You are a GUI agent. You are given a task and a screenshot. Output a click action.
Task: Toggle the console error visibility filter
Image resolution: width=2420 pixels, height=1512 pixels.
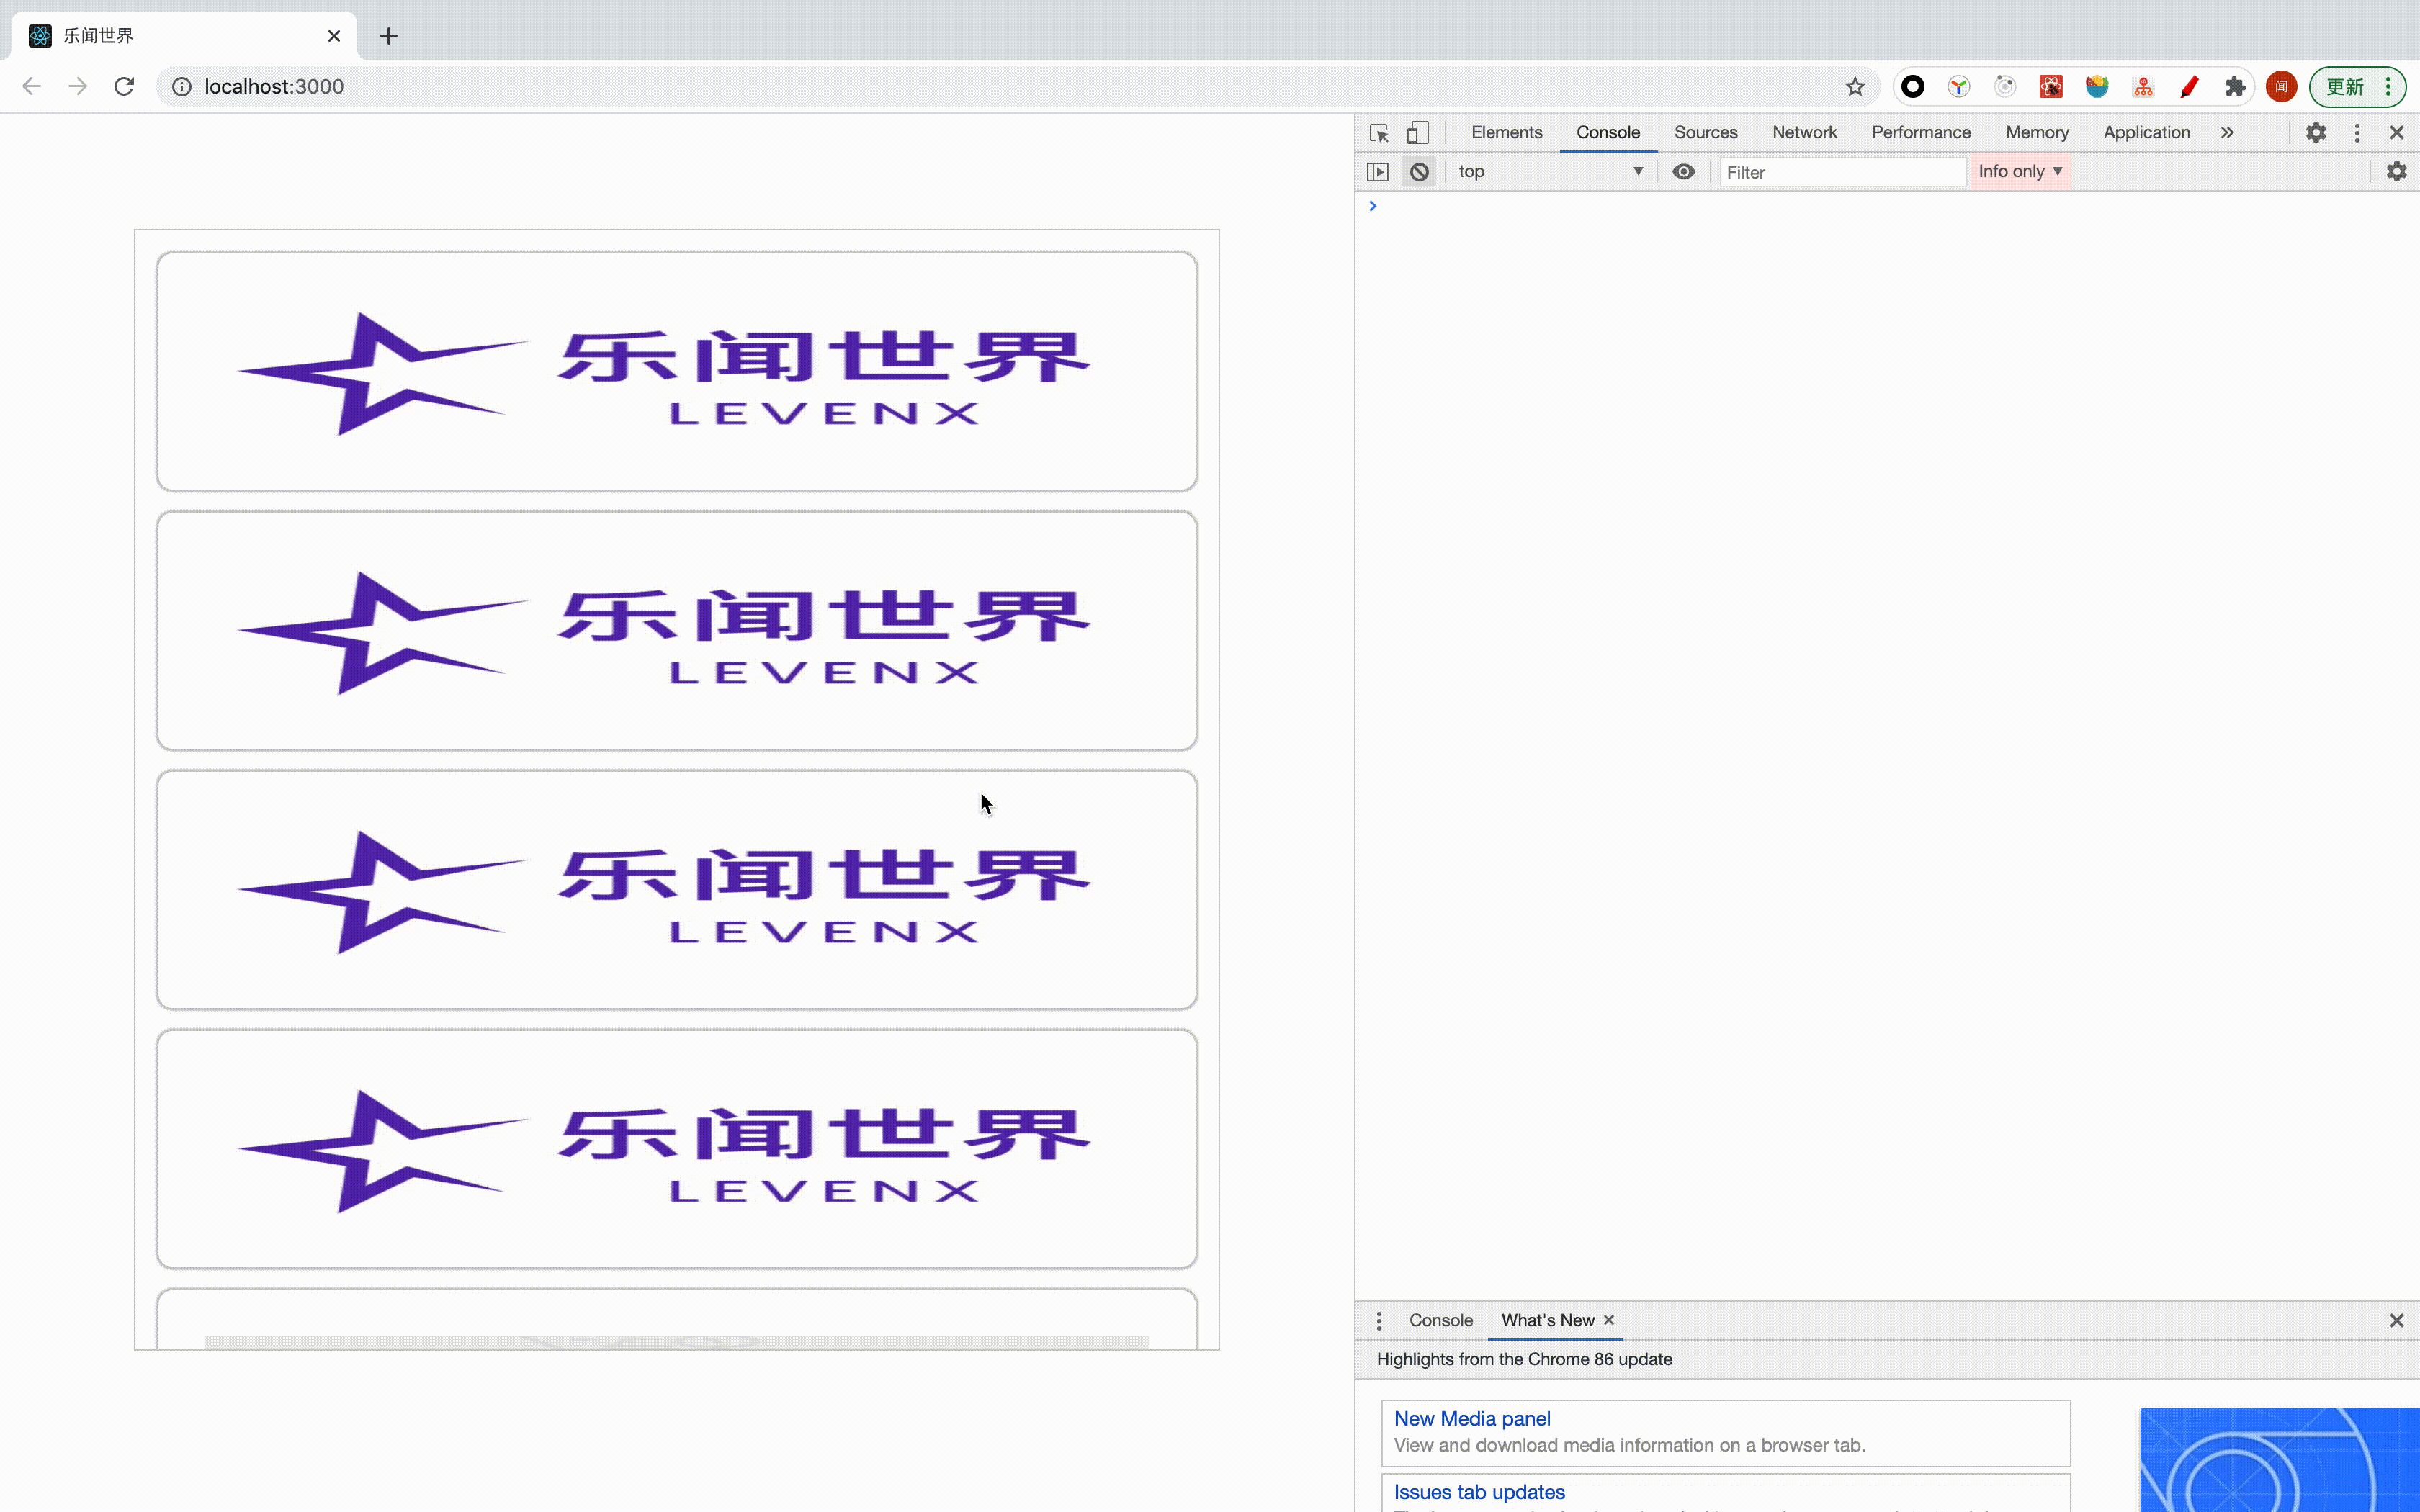click(2020, 169)
